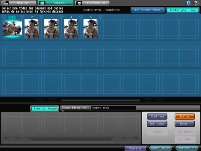
Task: Click the speaker sound icon
Action: [188, 3]
